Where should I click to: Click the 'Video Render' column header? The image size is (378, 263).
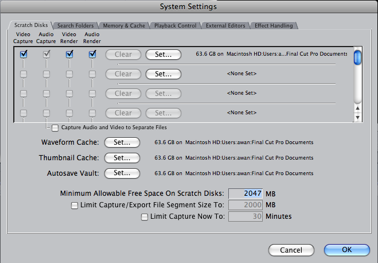[69, 38]
